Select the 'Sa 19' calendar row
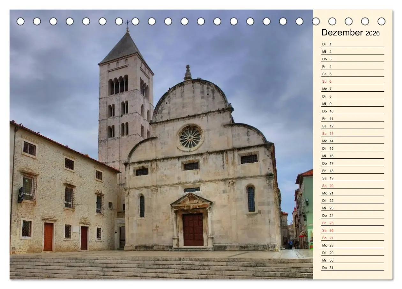 353,178
